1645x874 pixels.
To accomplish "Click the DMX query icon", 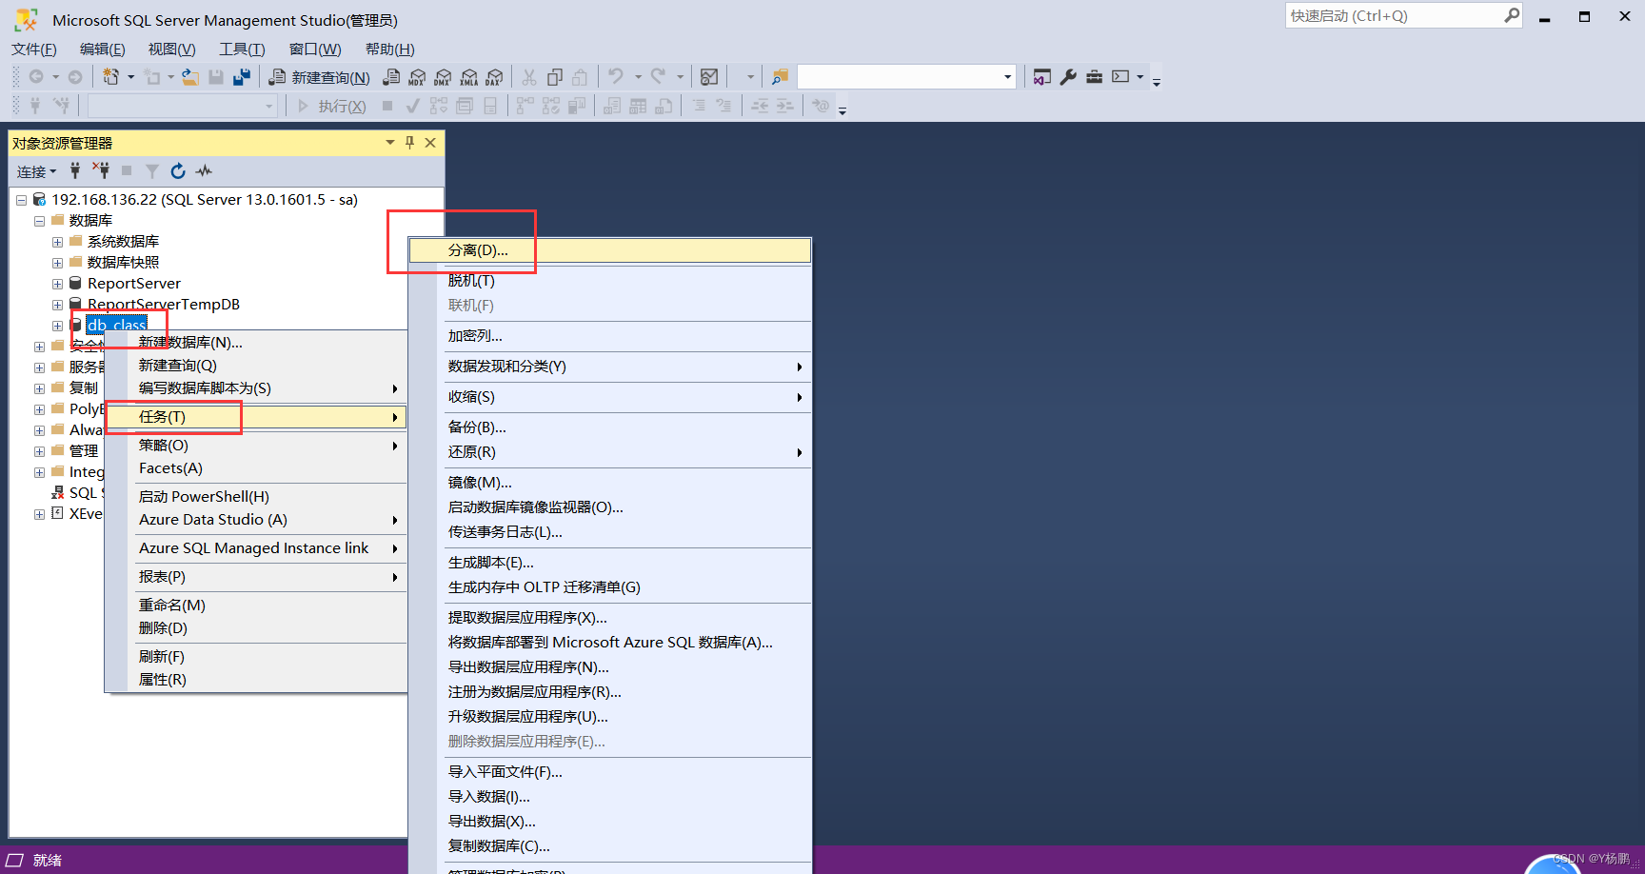I will click(x=443, y=77).
